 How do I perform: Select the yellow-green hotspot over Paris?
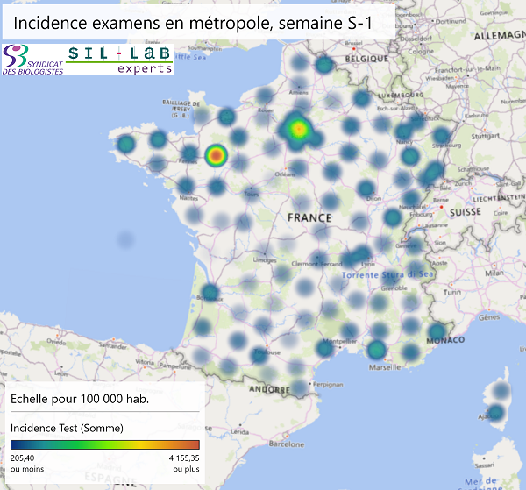(298, 130)
